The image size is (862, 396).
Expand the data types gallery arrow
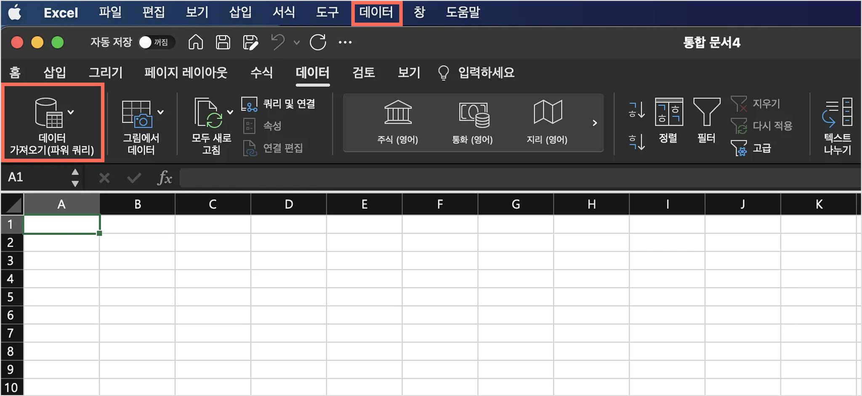coord(594,123)
